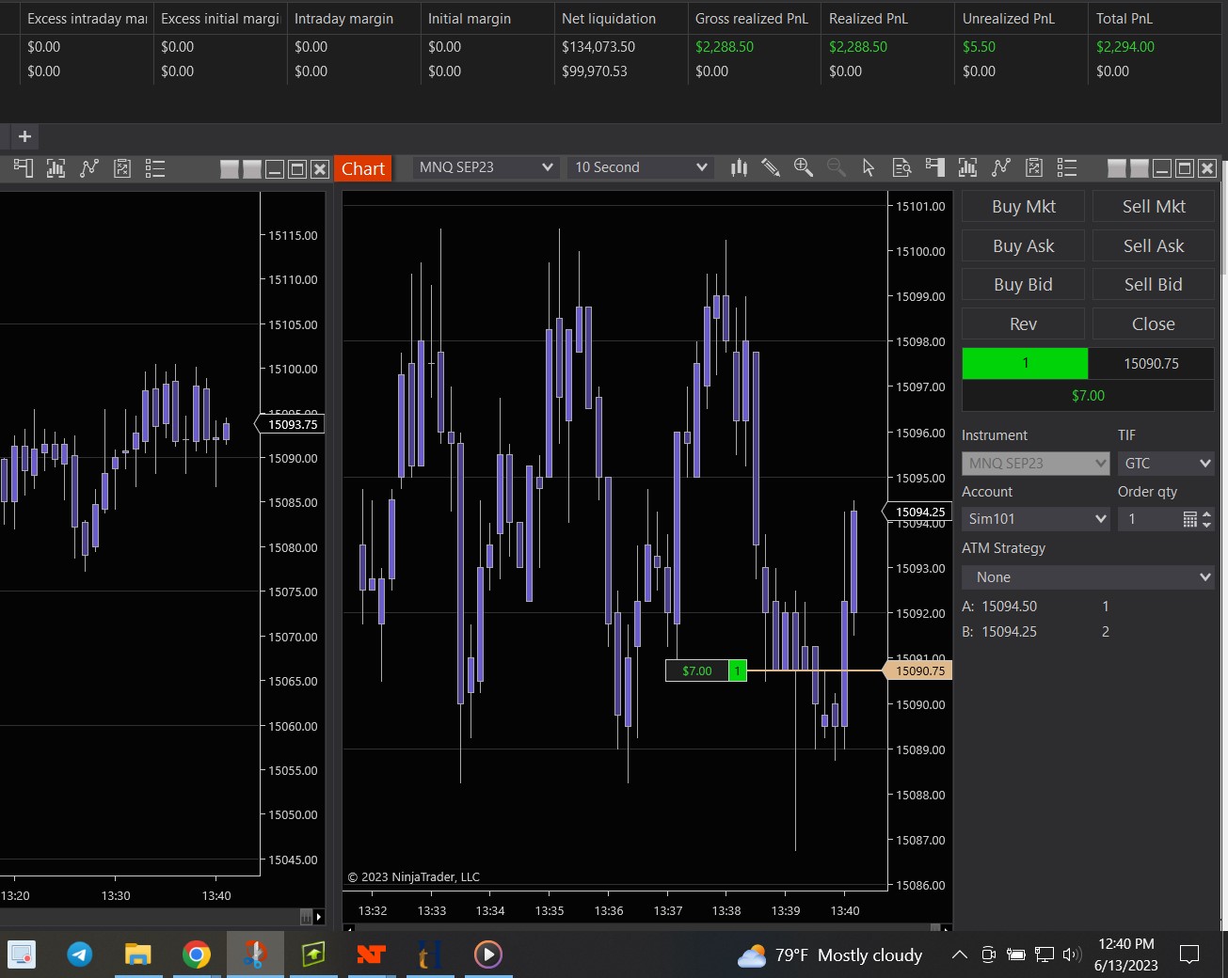This screenshot has height=978, width=1228.
Task: Open Indicators in the MNQ SEP23 chart toolbar
Action: [x=967, y=167]
